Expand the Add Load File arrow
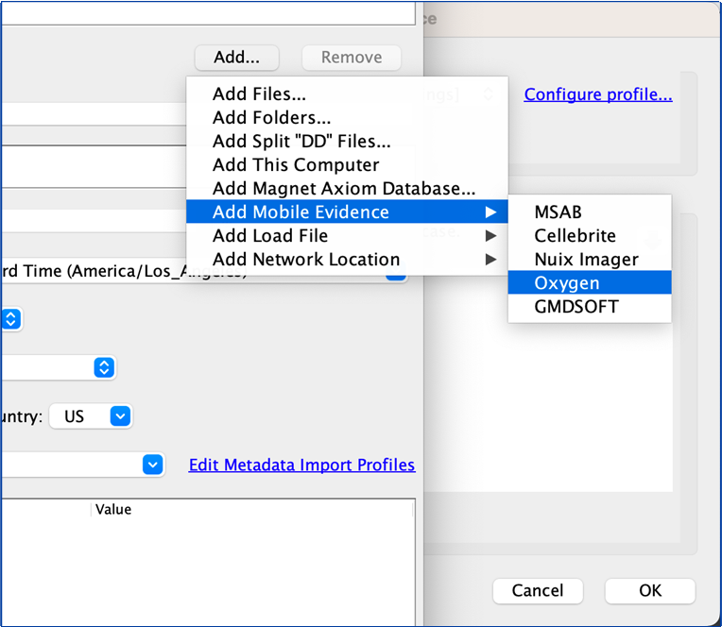This screenshot has width=722, height=627. point(490,235)
